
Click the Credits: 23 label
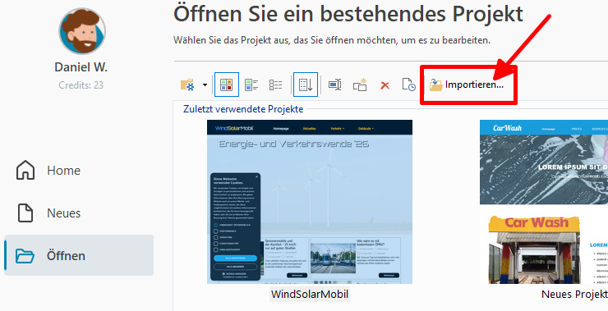(x=81, y=85)
